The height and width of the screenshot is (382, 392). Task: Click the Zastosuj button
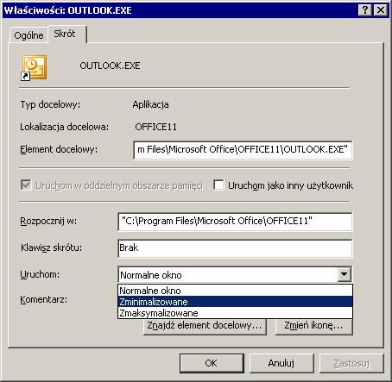pyautogui.click(x=351, y=363)
